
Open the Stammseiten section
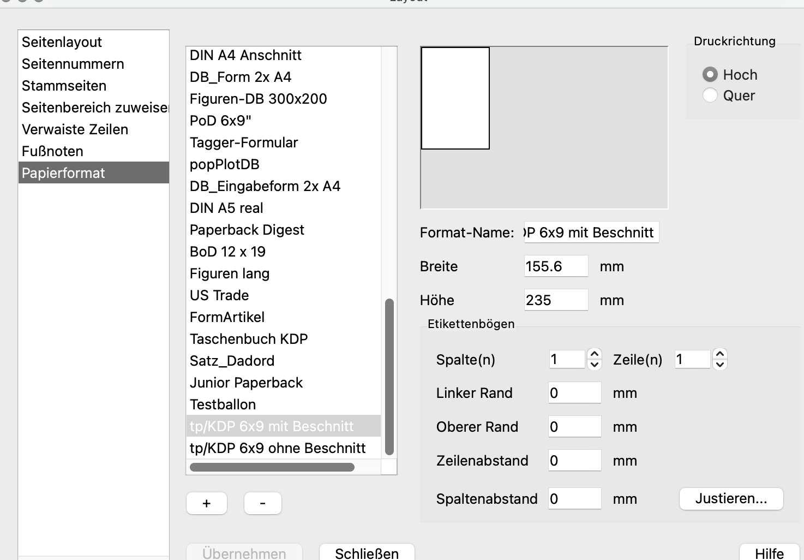pos(64,86)
